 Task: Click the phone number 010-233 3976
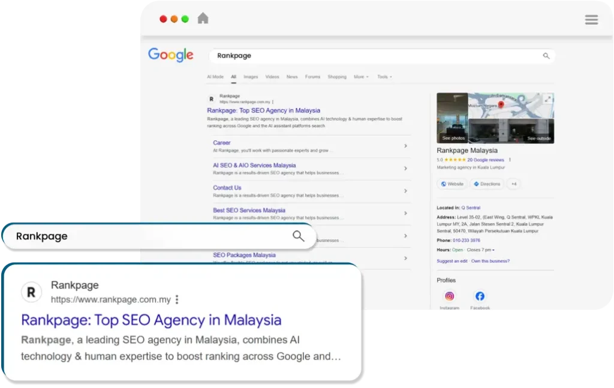pos(466,240)
